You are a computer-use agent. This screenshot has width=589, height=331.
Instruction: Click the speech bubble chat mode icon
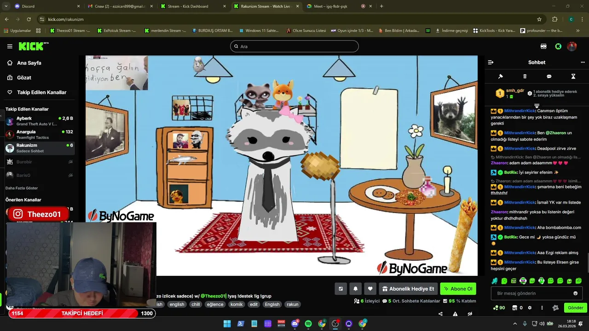[549, 76]
